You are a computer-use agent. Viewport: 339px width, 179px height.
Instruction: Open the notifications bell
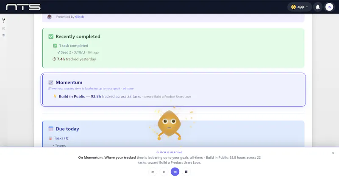pos(317,7)
